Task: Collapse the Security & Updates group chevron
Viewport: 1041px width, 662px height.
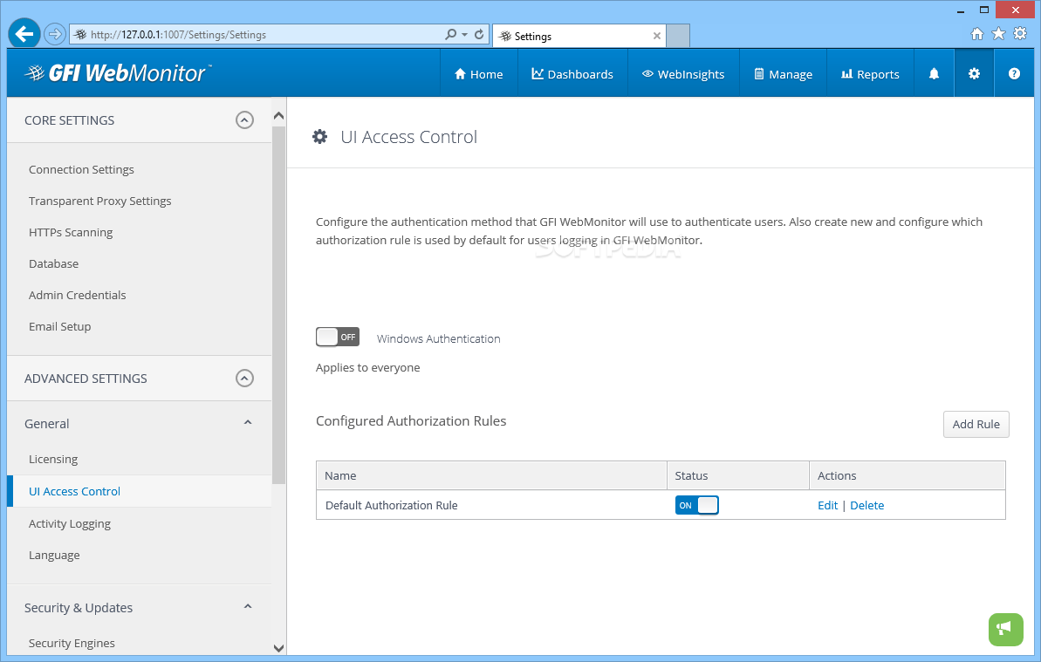Action: pos(248,606)
